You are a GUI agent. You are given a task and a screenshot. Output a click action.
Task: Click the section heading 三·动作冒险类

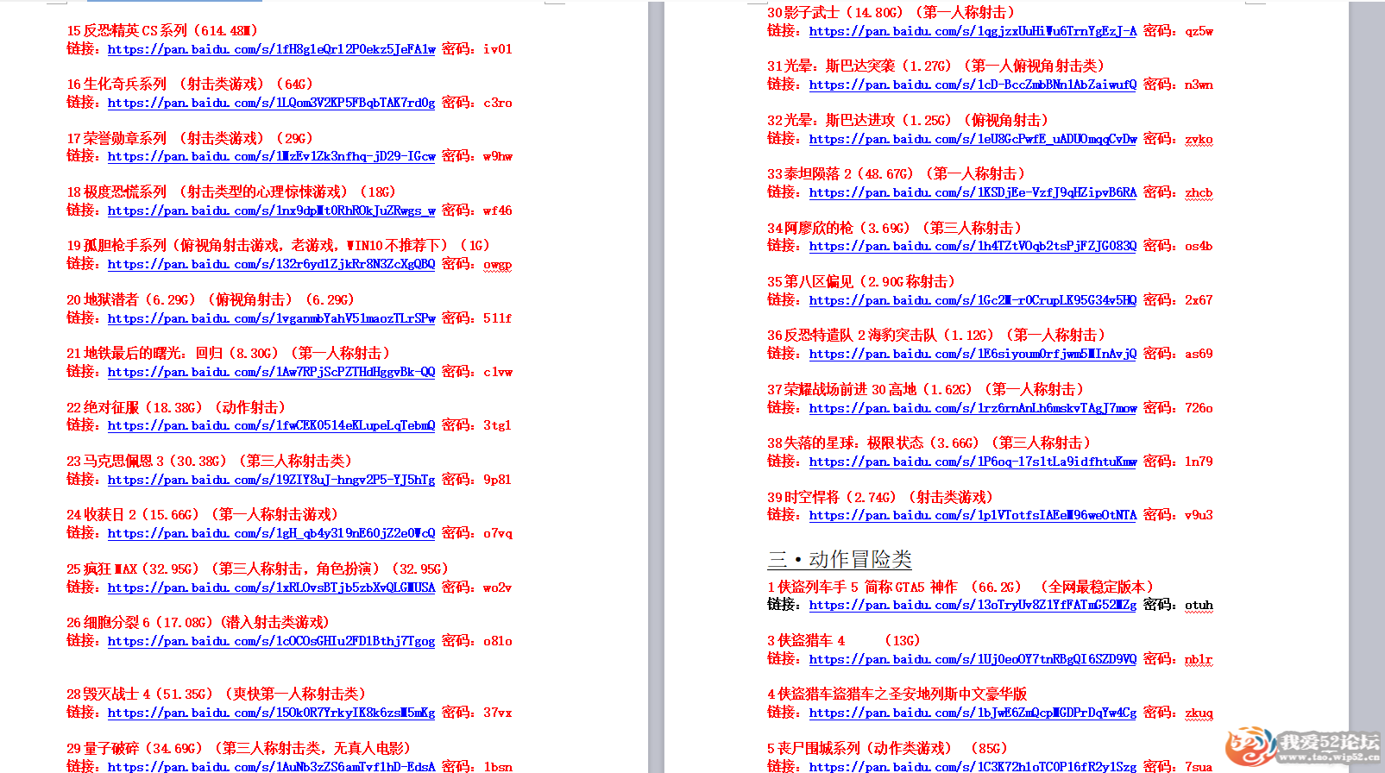(x=840, y=559)
